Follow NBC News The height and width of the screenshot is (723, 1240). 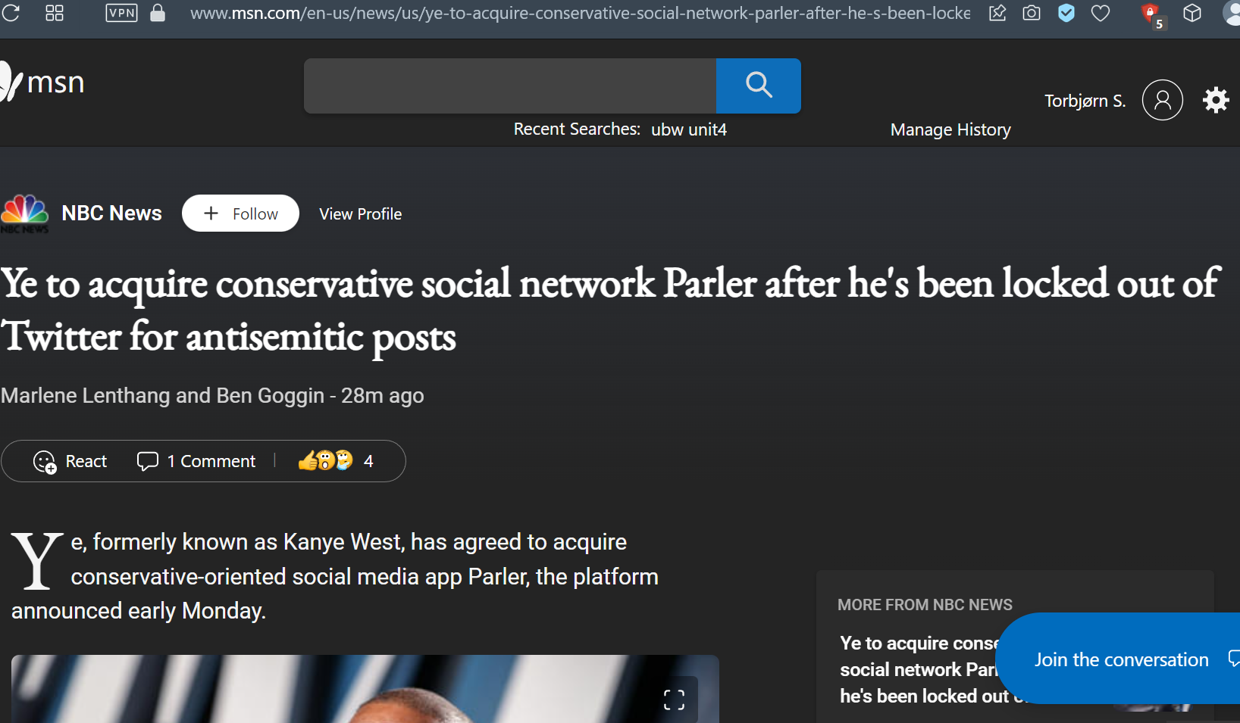click(240, 213)
